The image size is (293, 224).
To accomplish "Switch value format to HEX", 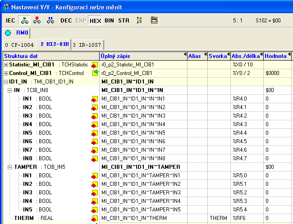I will point(95,21).
